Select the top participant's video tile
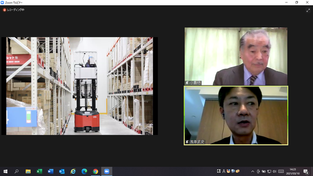The width and height of the screenshot is (313, 176). [236, 56]
